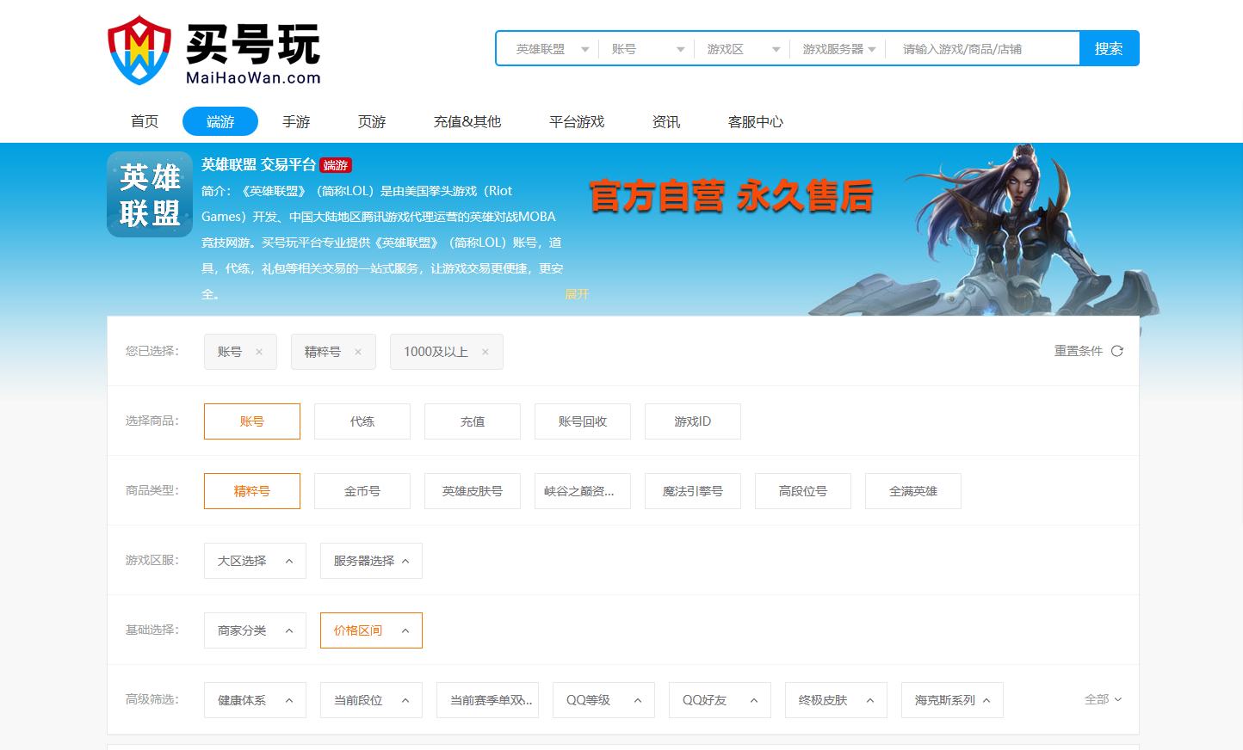
Task: Open the QQ好友 filter dropdown
Action: [720, 700]
